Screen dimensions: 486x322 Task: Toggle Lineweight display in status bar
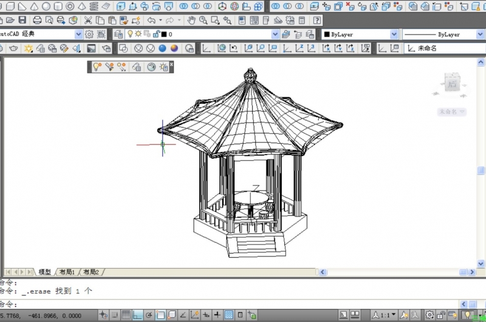[x=217, y=315]
